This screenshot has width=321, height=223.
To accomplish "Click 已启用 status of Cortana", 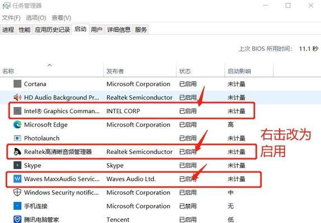I will pyautogui.click(x=188, y=84).
